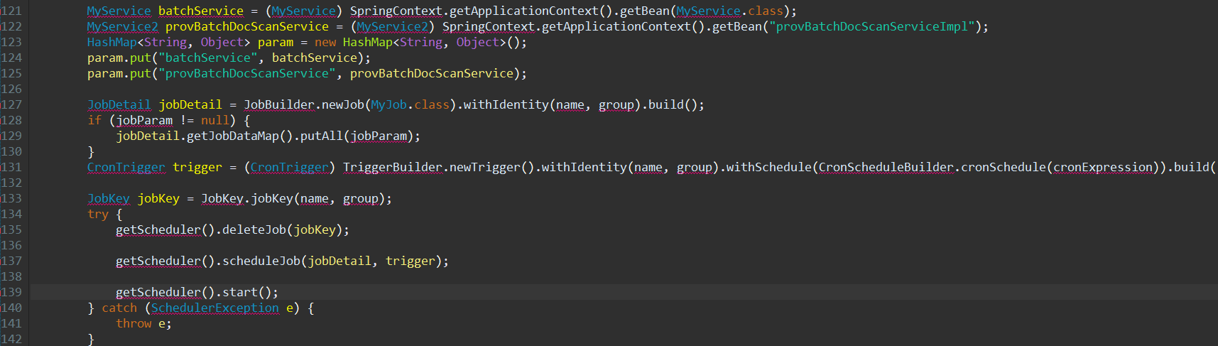Click the cronExpression argument
This screenshot has height=346, width=1218.
click(x=1103, y=167)
